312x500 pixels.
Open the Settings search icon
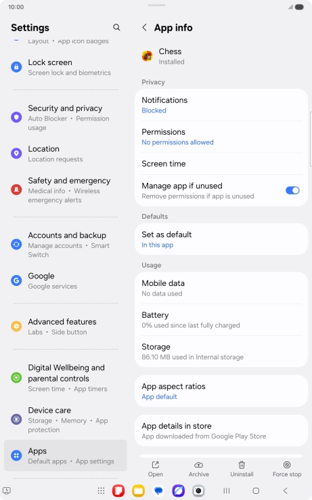[x=116, y=27]
